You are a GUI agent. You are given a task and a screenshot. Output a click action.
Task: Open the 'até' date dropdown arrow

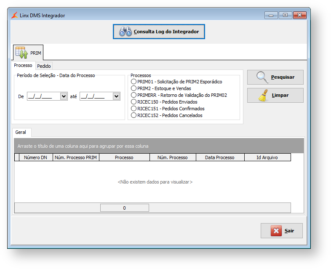[116, 96]
